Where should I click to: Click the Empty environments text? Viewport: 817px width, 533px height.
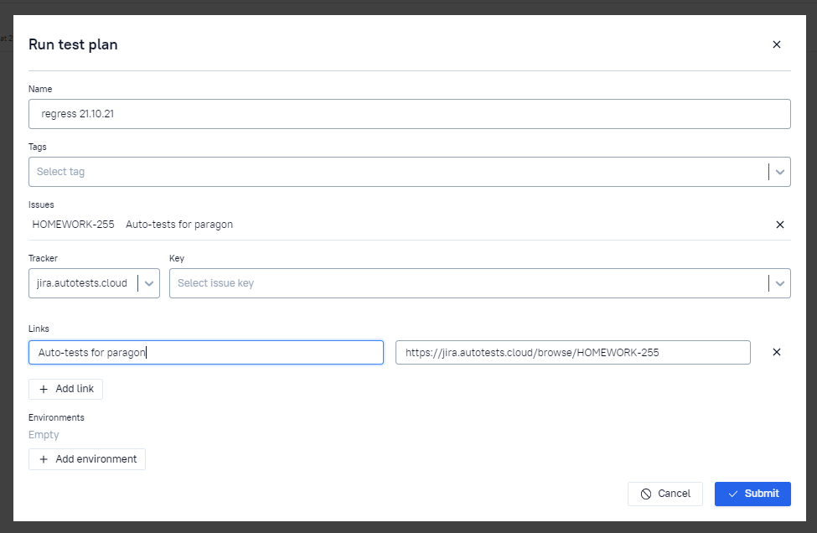point(44,435)
